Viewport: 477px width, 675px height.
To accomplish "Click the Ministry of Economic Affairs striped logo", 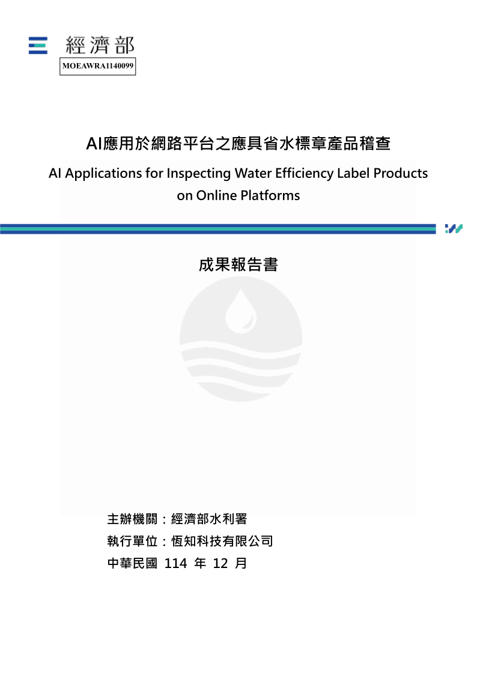I will [x=38, y=46].
